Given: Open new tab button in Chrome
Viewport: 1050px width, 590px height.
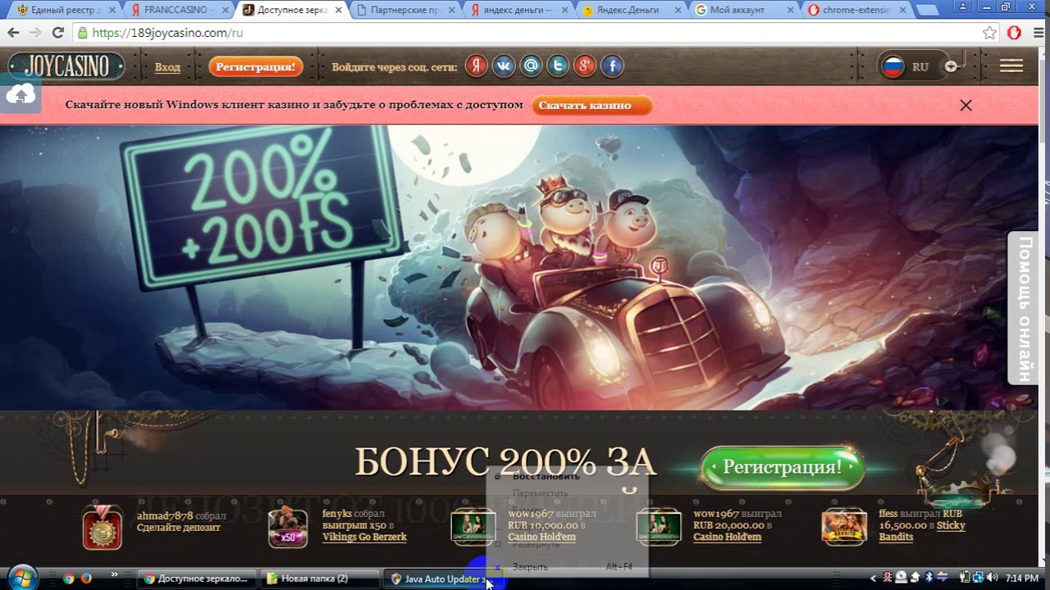Looking at the screenshot, I should 928,11.
